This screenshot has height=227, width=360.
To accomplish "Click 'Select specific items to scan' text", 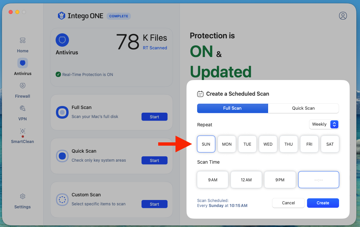I will (x=99, y=204).
